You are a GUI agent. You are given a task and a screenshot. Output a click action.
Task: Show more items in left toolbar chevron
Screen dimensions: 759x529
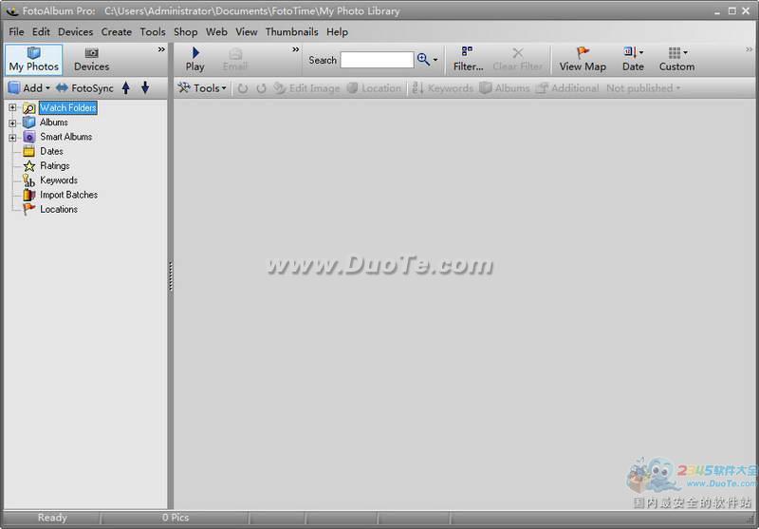pos(161,49)
